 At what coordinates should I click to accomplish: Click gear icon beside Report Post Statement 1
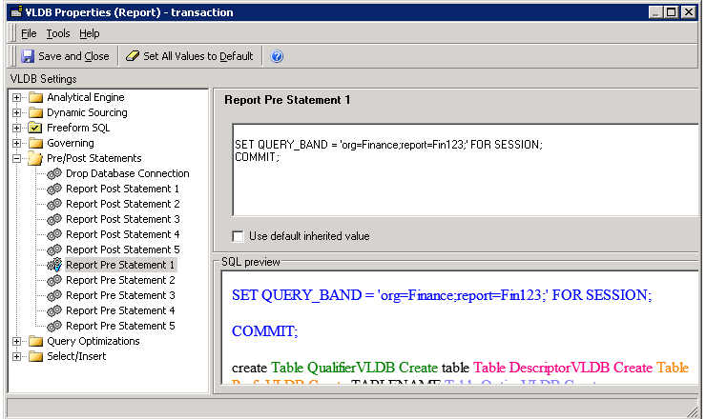click(54, 189)
